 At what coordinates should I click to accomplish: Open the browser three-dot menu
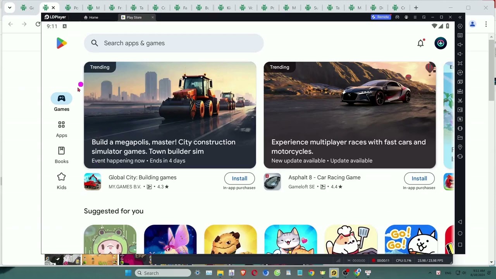[x=486, y=24]
